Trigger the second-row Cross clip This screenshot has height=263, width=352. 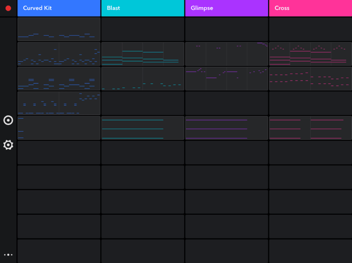click(x=310, y=54)
